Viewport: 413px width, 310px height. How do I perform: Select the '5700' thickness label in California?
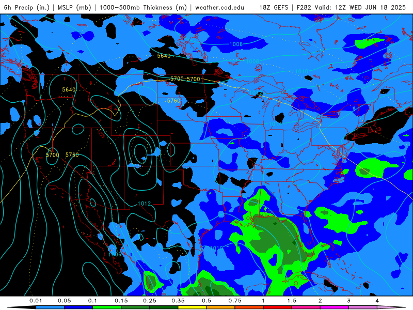pyautogui.click(x=53, y=155)
